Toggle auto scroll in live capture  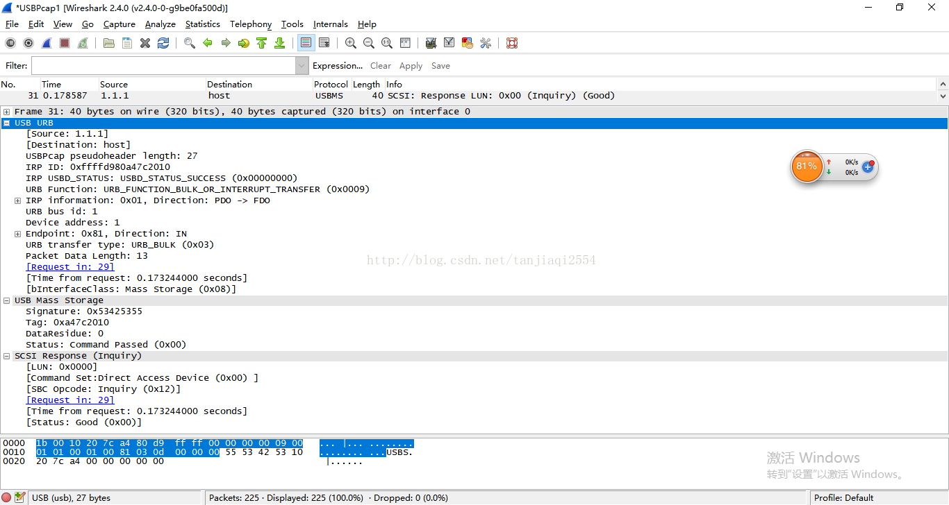click(x=324, y=43)
